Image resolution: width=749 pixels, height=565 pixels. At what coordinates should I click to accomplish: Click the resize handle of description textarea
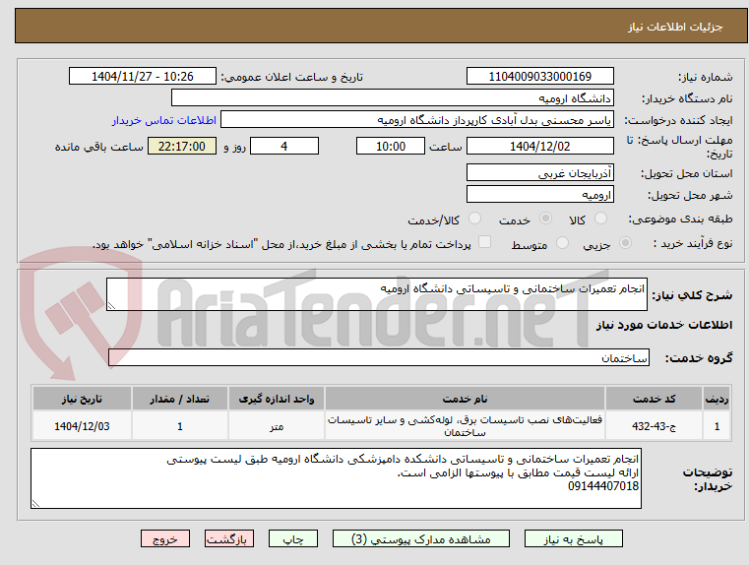[111, 306]
